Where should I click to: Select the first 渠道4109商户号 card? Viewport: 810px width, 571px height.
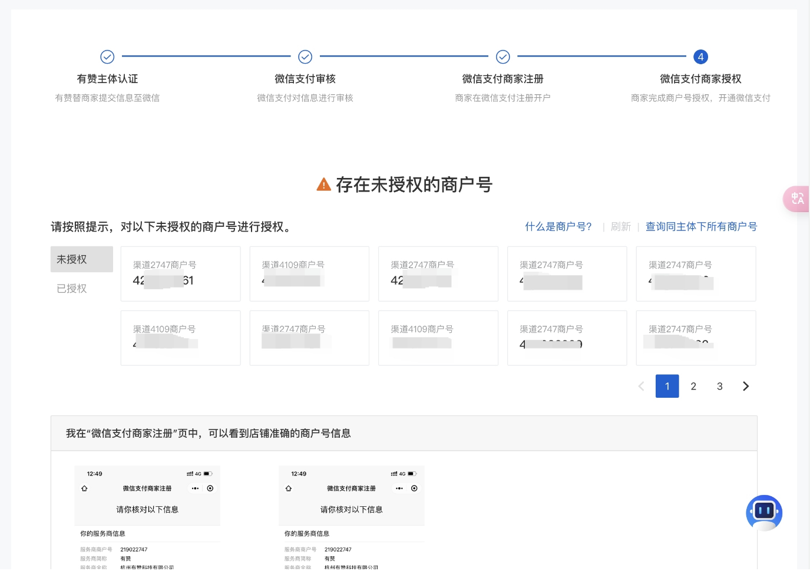click(x=309, y=273)
